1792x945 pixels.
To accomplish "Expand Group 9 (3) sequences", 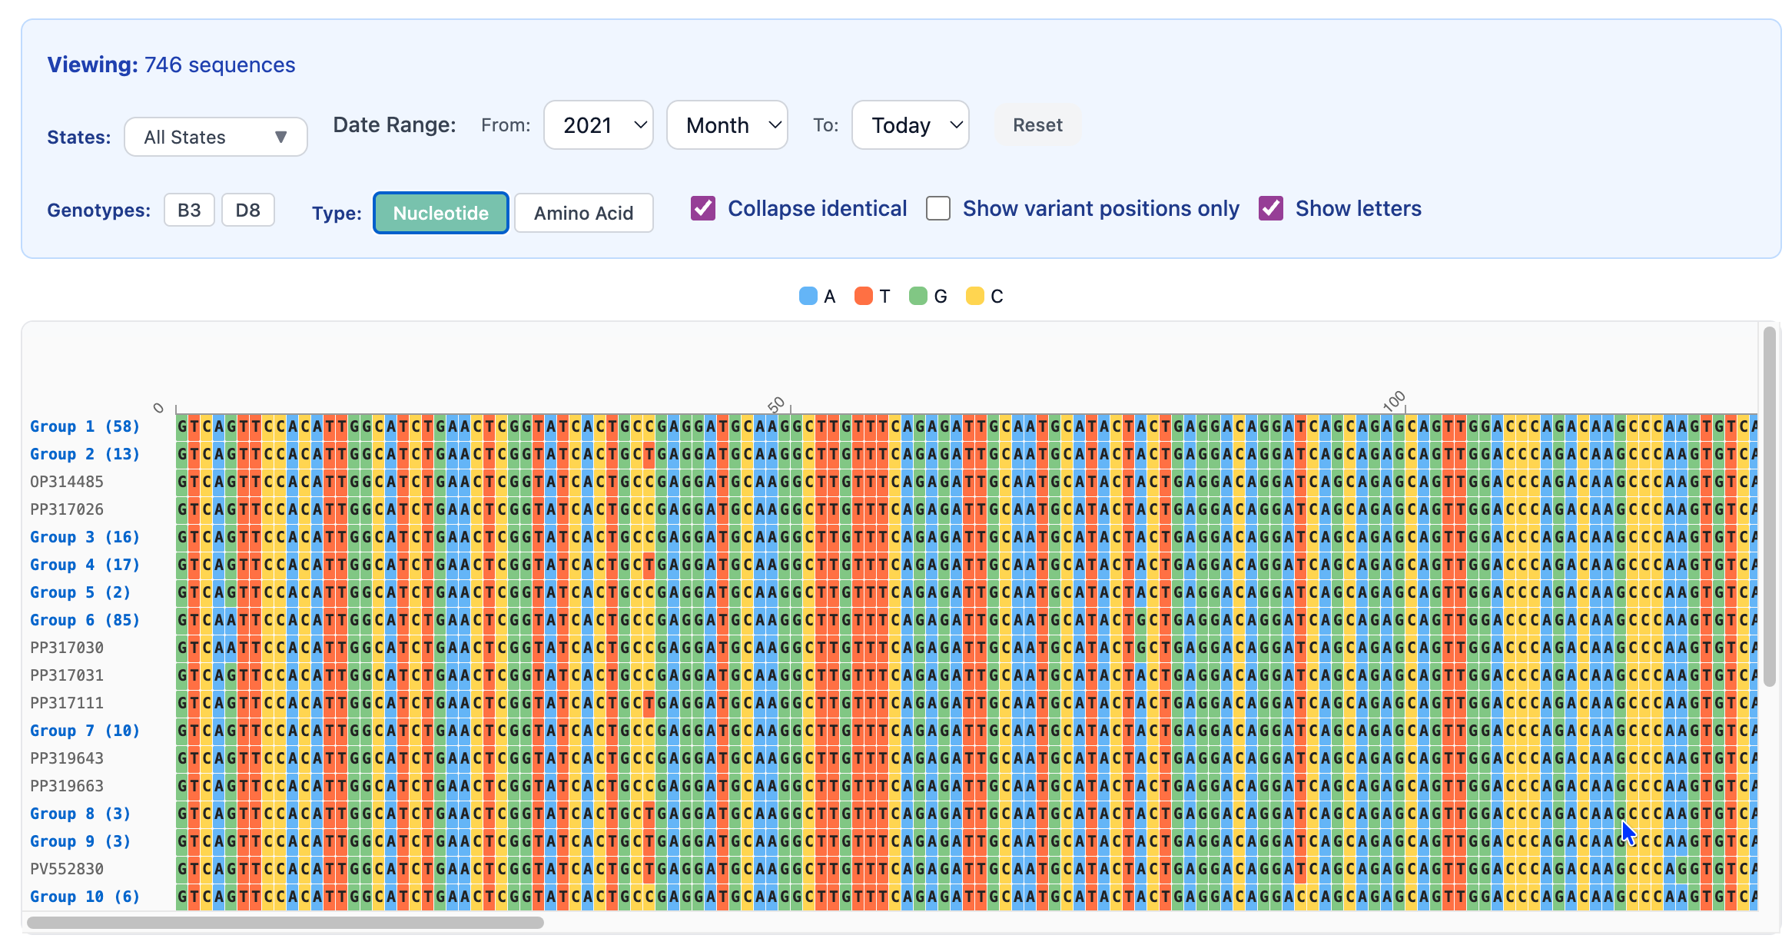I will click(x=81, y=841).
